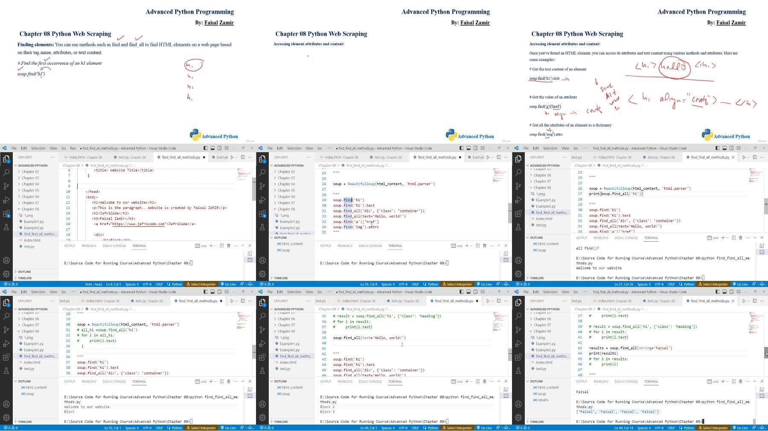Click Spaces: 4 in the Ln 35, Col 1 window
Screen dimensions: 768x431
click(x=132, y=428)
